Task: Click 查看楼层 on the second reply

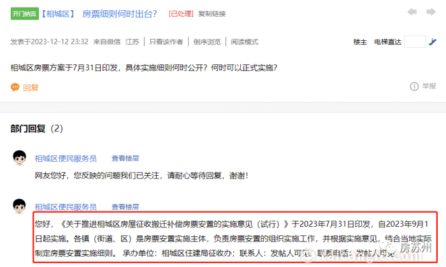Action: [125, 207]
